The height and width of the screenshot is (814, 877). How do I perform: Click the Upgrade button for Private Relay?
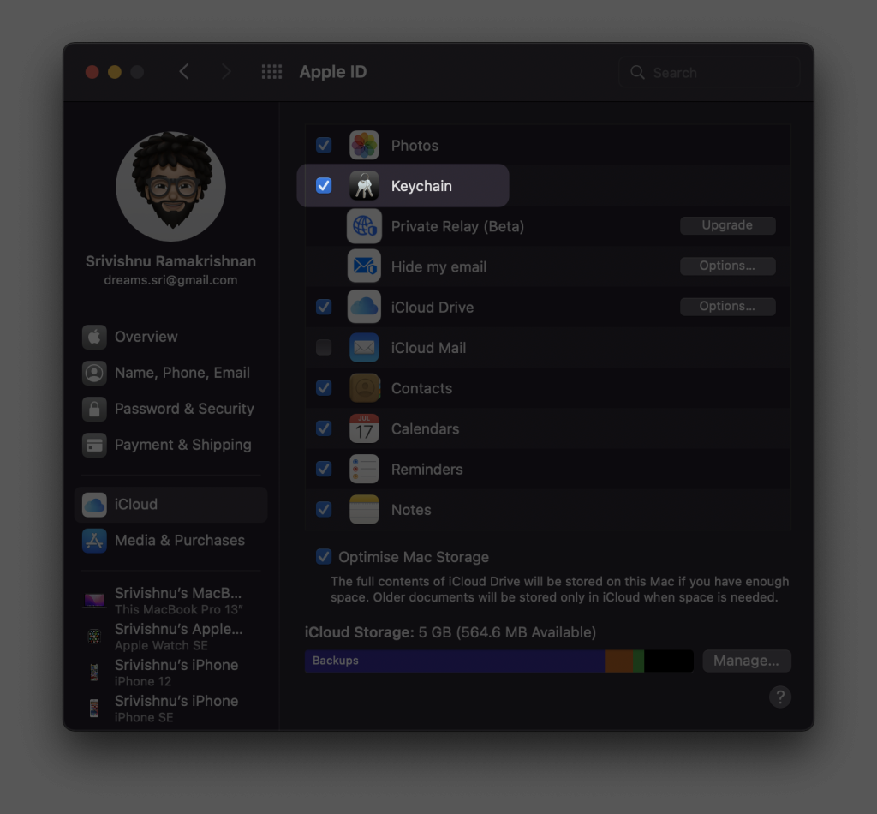point(728,225)
